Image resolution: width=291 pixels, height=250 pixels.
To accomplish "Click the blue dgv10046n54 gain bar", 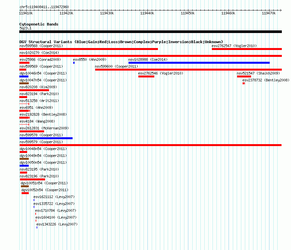I will [x=24, y=76].
